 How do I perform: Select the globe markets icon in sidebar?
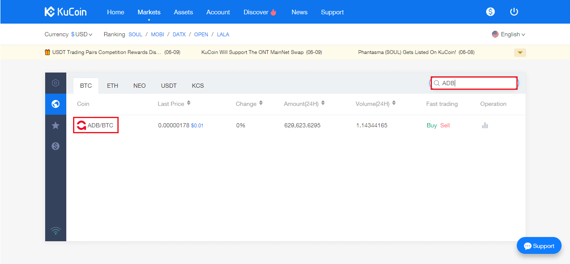(x=55, y=104)
